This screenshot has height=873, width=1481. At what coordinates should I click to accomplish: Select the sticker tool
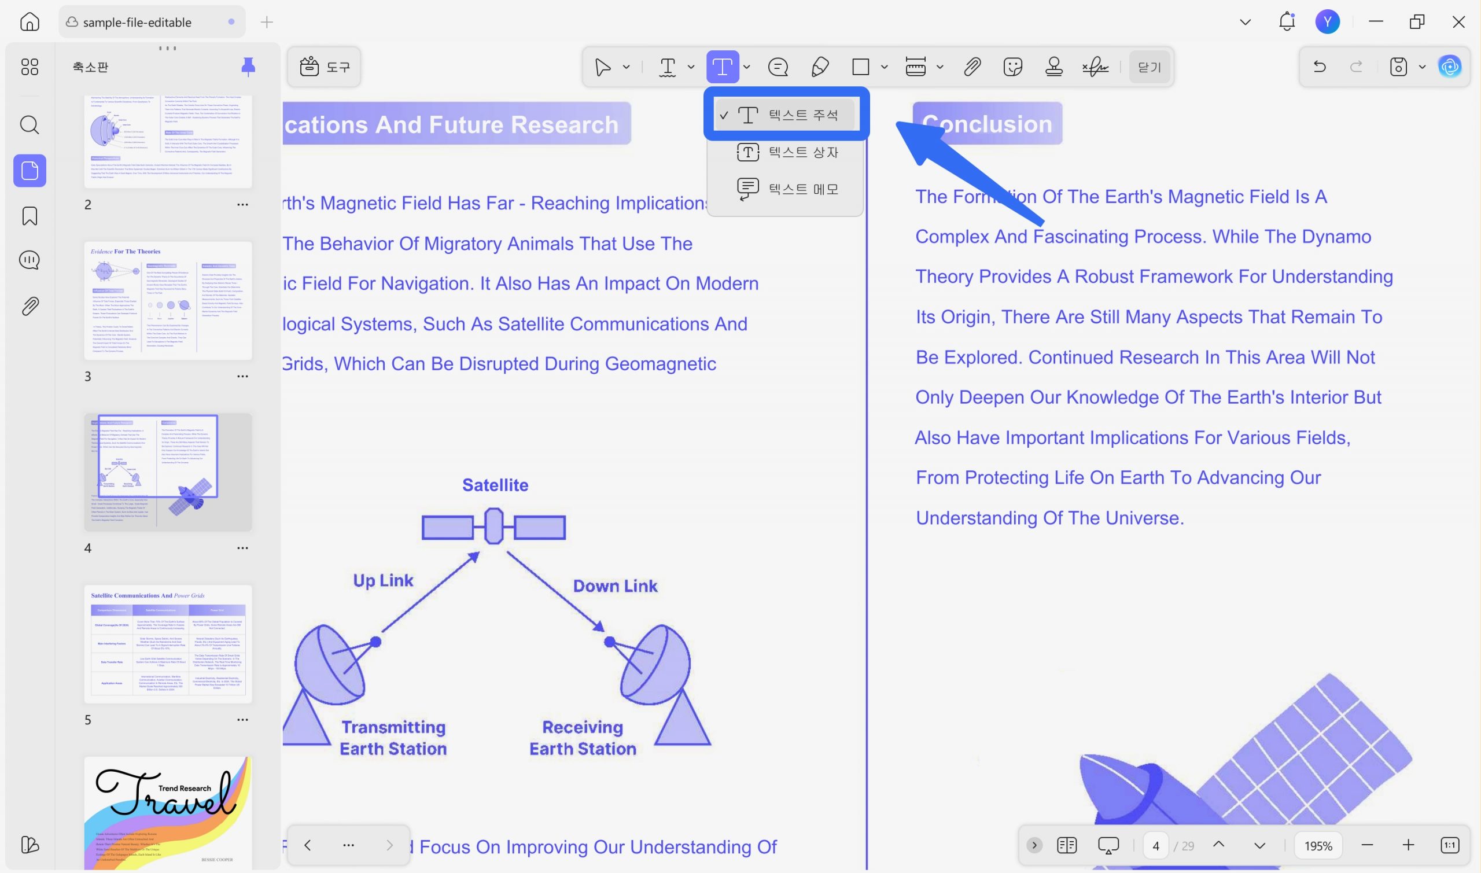pyautogui.click(x=1013, y=67)
